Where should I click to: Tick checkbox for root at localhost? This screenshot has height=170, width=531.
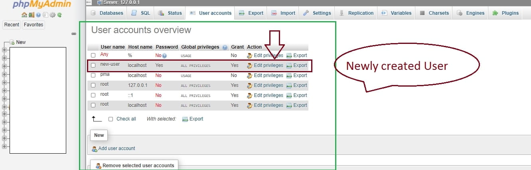[93, 105]
